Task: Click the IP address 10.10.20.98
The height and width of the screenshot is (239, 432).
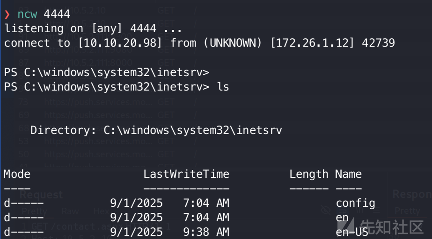Action: point(120,43)
